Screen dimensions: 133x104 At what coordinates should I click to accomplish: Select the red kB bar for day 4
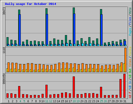pyautogui.click(x=19, y=92)
